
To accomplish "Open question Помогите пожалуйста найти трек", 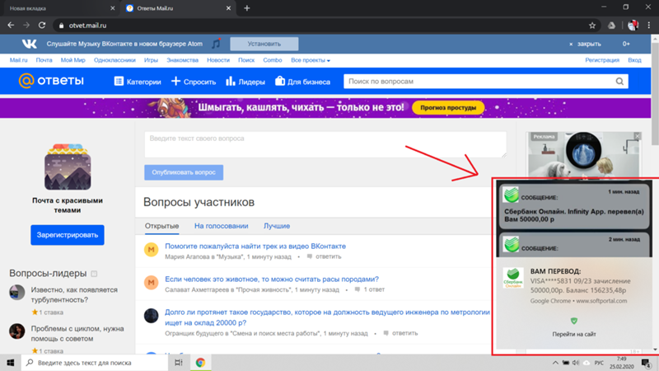I will coord(255,246).
